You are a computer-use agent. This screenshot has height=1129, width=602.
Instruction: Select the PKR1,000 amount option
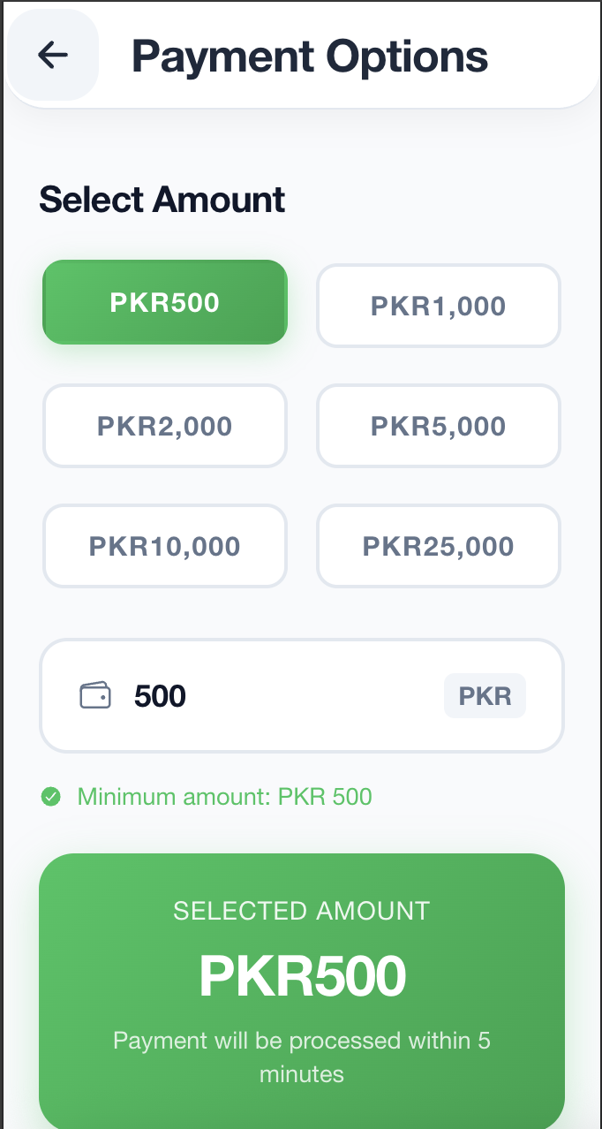438,306
